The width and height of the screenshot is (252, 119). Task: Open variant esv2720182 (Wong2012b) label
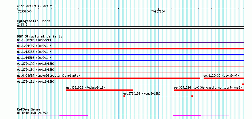142,93
